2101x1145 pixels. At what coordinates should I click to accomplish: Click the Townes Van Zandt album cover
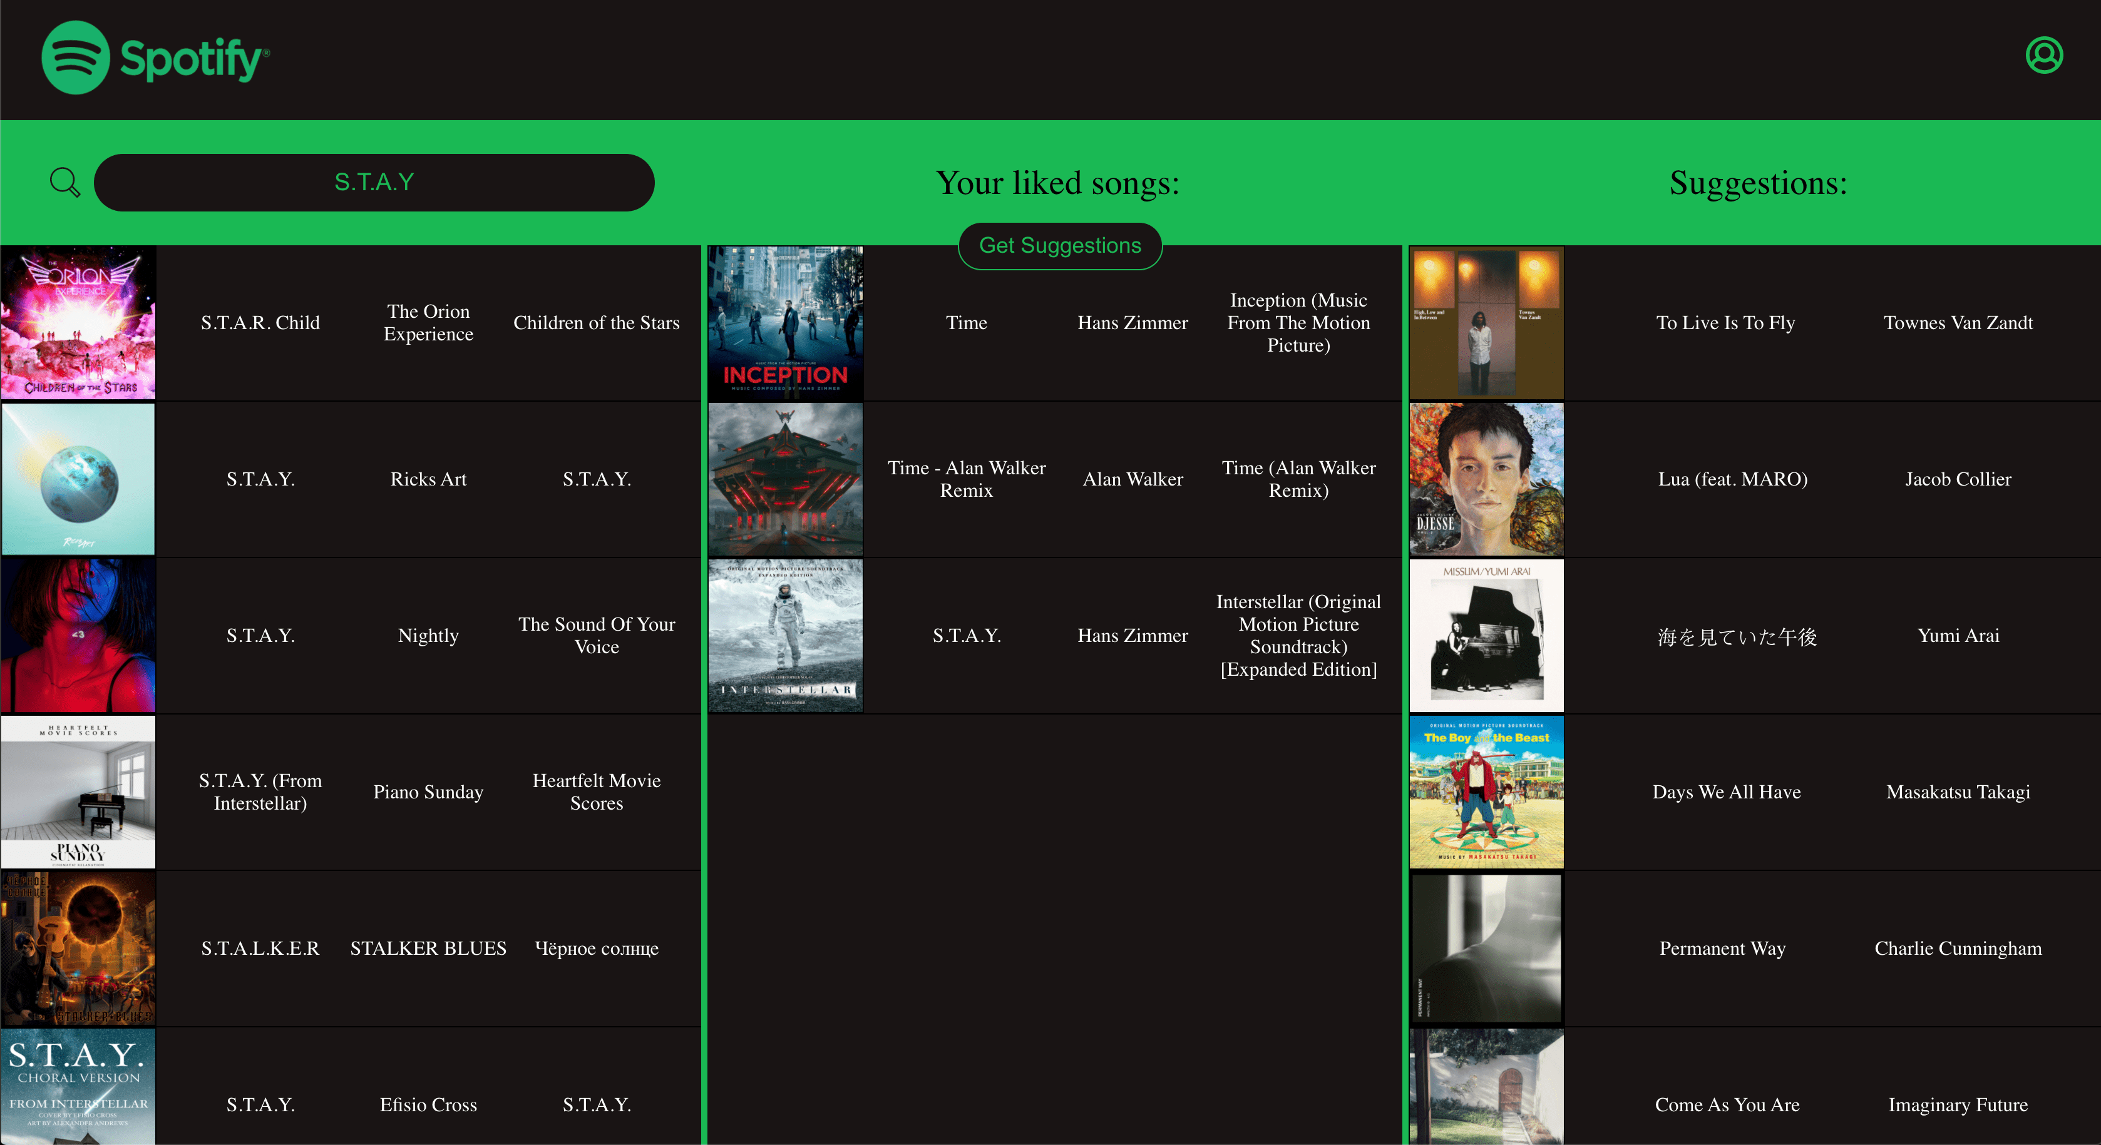(x=1487, y=323)
